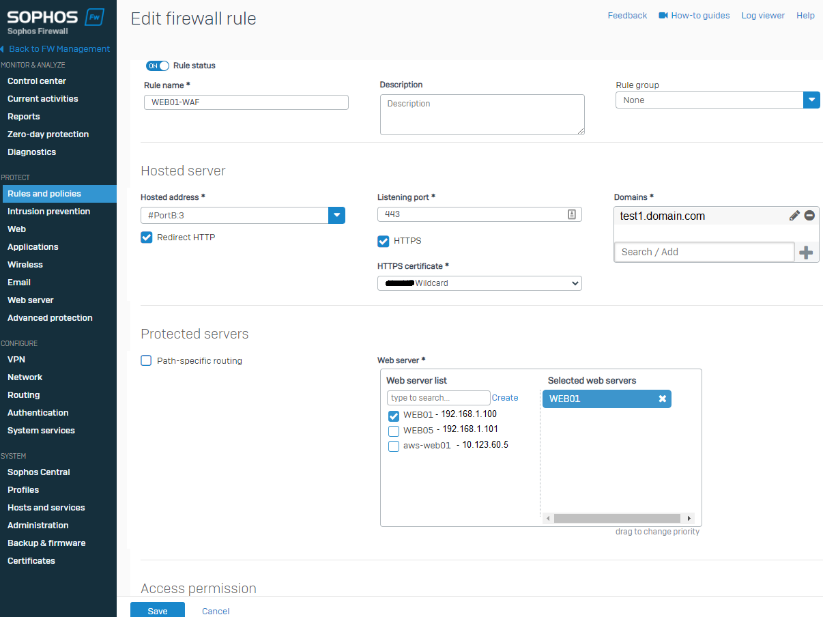The image size is (823, 617).
Task: Go to Applications in sidebar
Action: click(33, 247)
